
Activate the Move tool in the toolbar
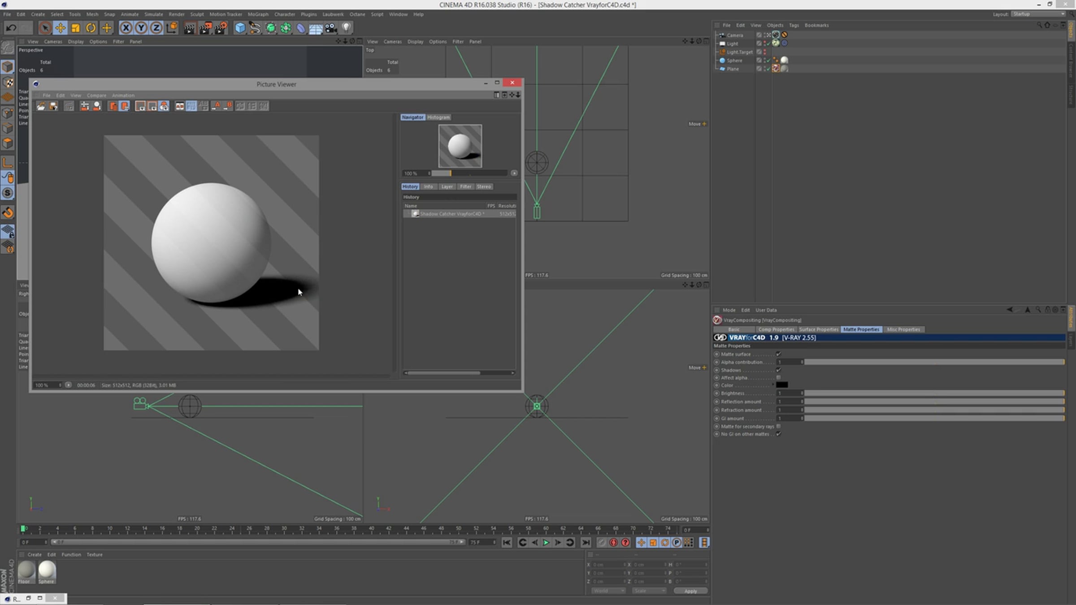(x=60, y=28)
